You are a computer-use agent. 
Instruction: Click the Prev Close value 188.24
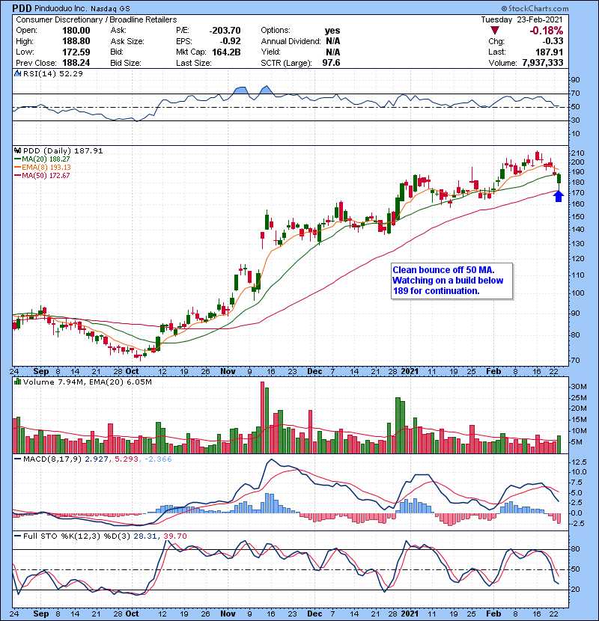[x=76, y=63]
